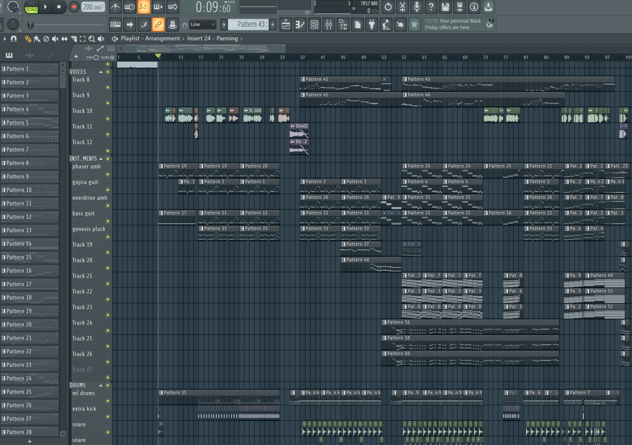Image resolution: width=632 pixels, height=445 pixels.
Task: Open the Black Friday offers notification
Action: pyautogui.click(x=453, y=24)
